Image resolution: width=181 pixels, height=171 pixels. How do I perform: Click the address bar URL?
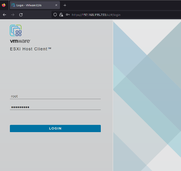click(96, 15)
